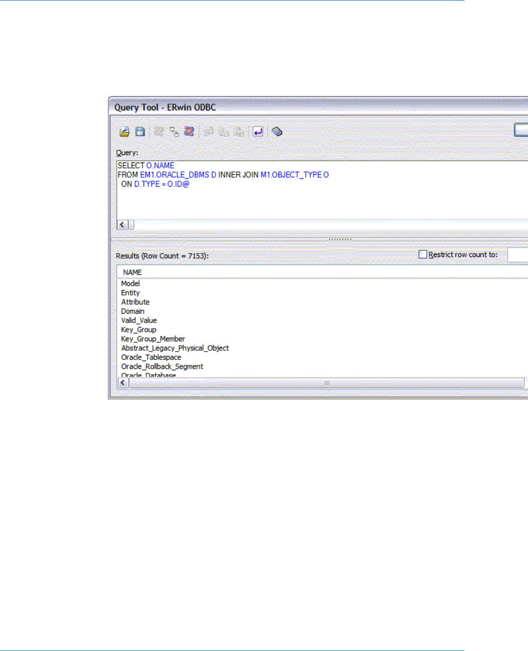The height and width of the screenshot is (651, 528).
Task: Click results pane left scroll arrow
Action: point(122,383)
